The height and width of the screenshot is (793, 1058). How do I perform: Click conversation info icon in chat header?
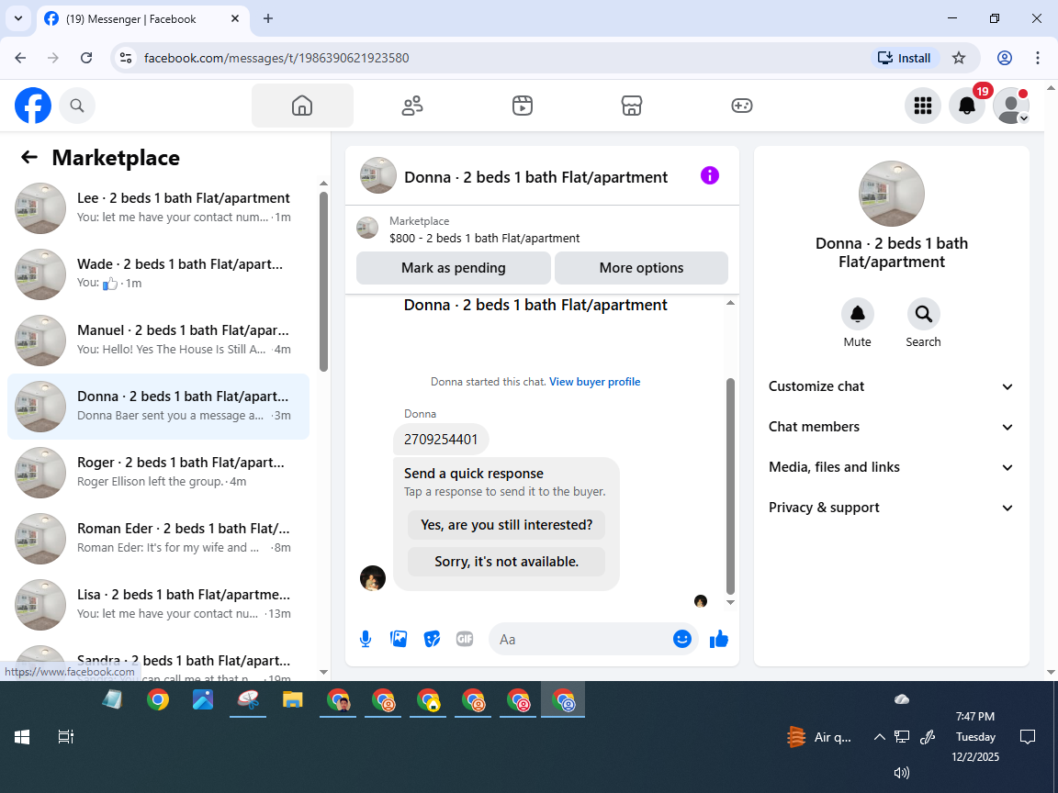pyautogui.click(x=710, y=175)
